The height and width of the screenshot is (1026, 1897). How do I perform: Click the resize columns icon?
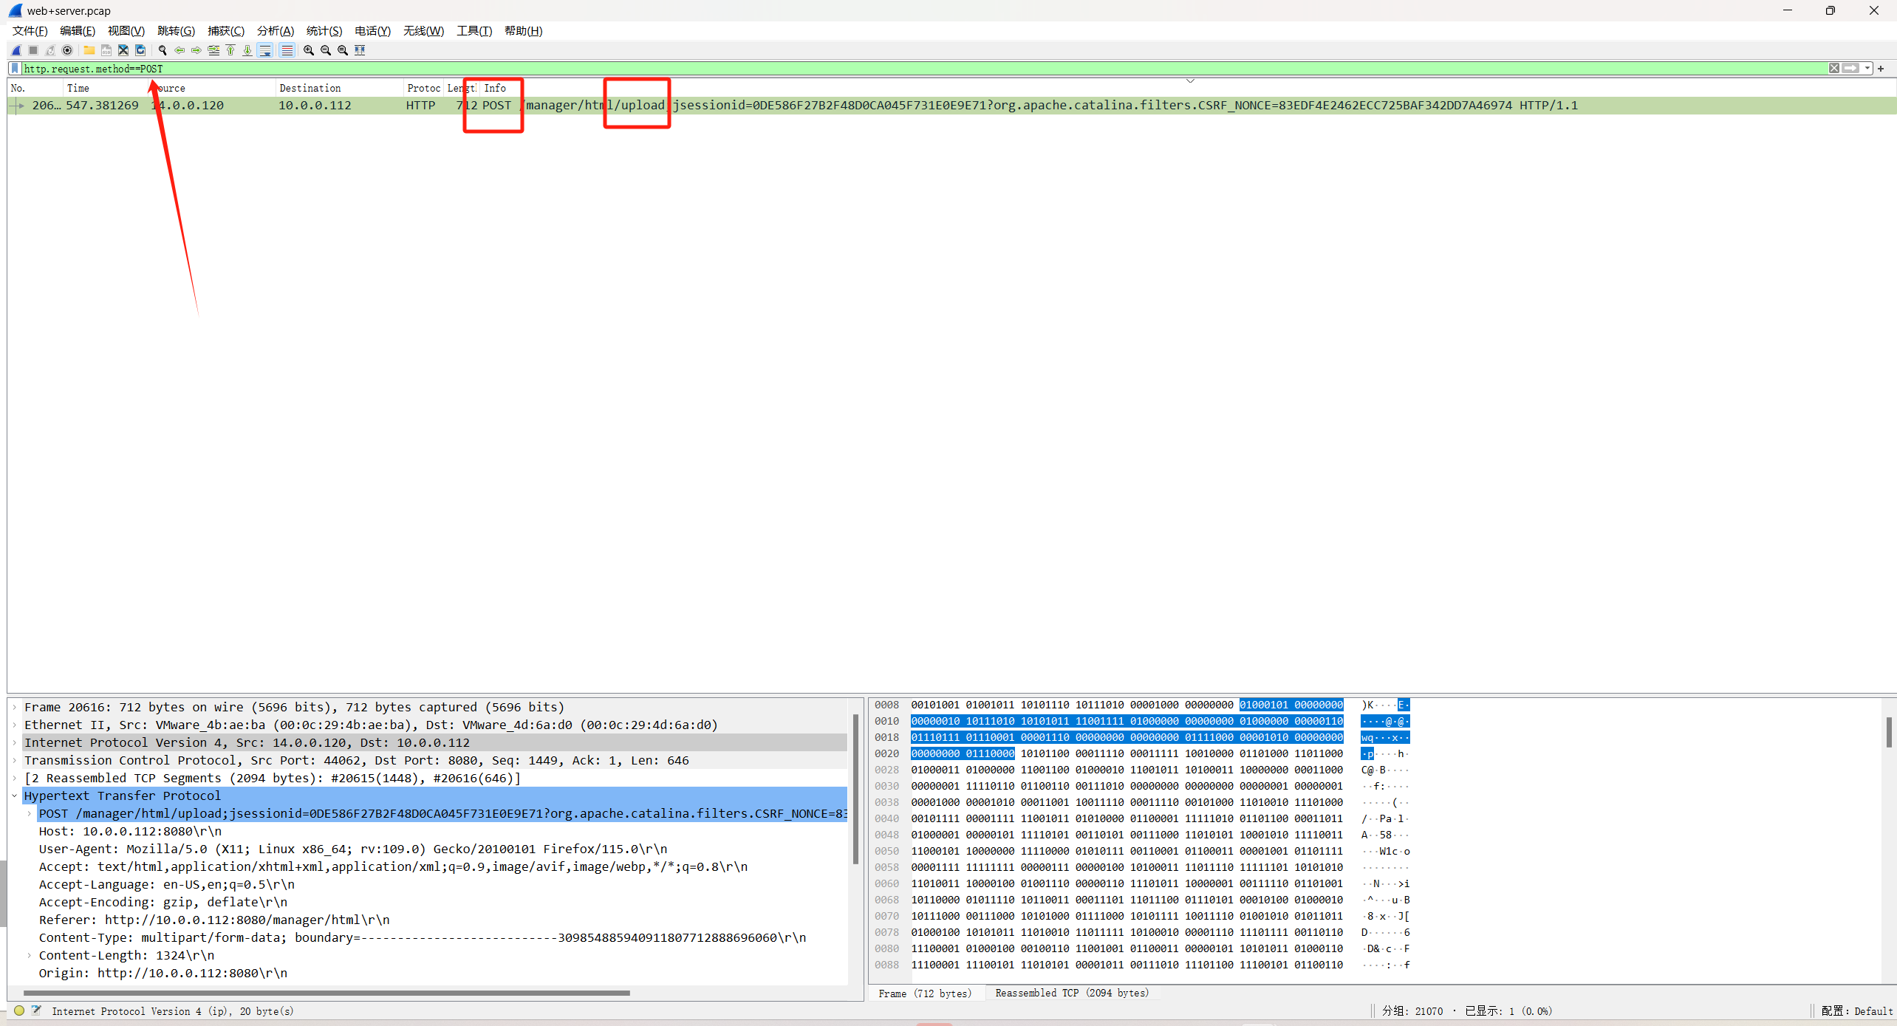pyautogui.click(x=360, y=50)
